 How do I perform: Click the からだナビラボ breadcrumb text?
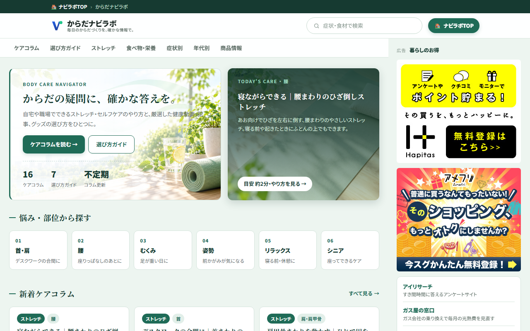click(x=111, y=7)
